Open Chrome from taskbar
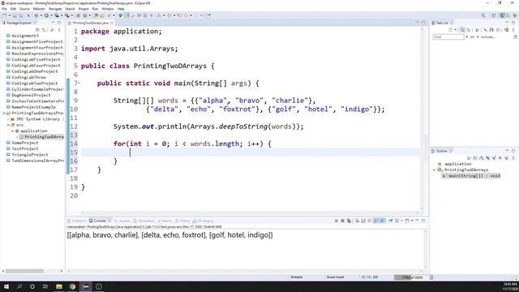Screen dimensions: 519x292 pyautogui.click(x=72, y=286)
